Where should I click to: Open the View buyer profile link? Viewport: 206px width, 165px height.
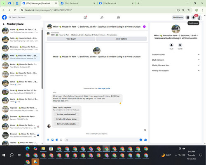click(104, 88)
